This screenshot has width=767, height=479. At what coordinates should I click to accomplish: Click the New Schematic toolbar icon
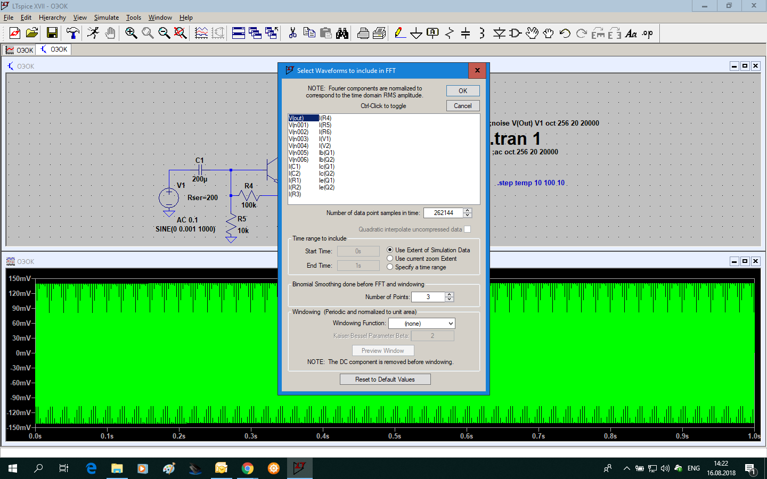click(x=15, y=33)
